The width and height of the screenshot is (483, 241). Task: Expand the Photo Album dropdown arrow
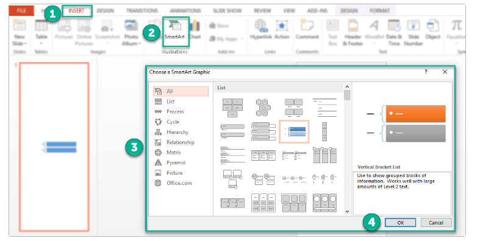[x=140, y=44]
